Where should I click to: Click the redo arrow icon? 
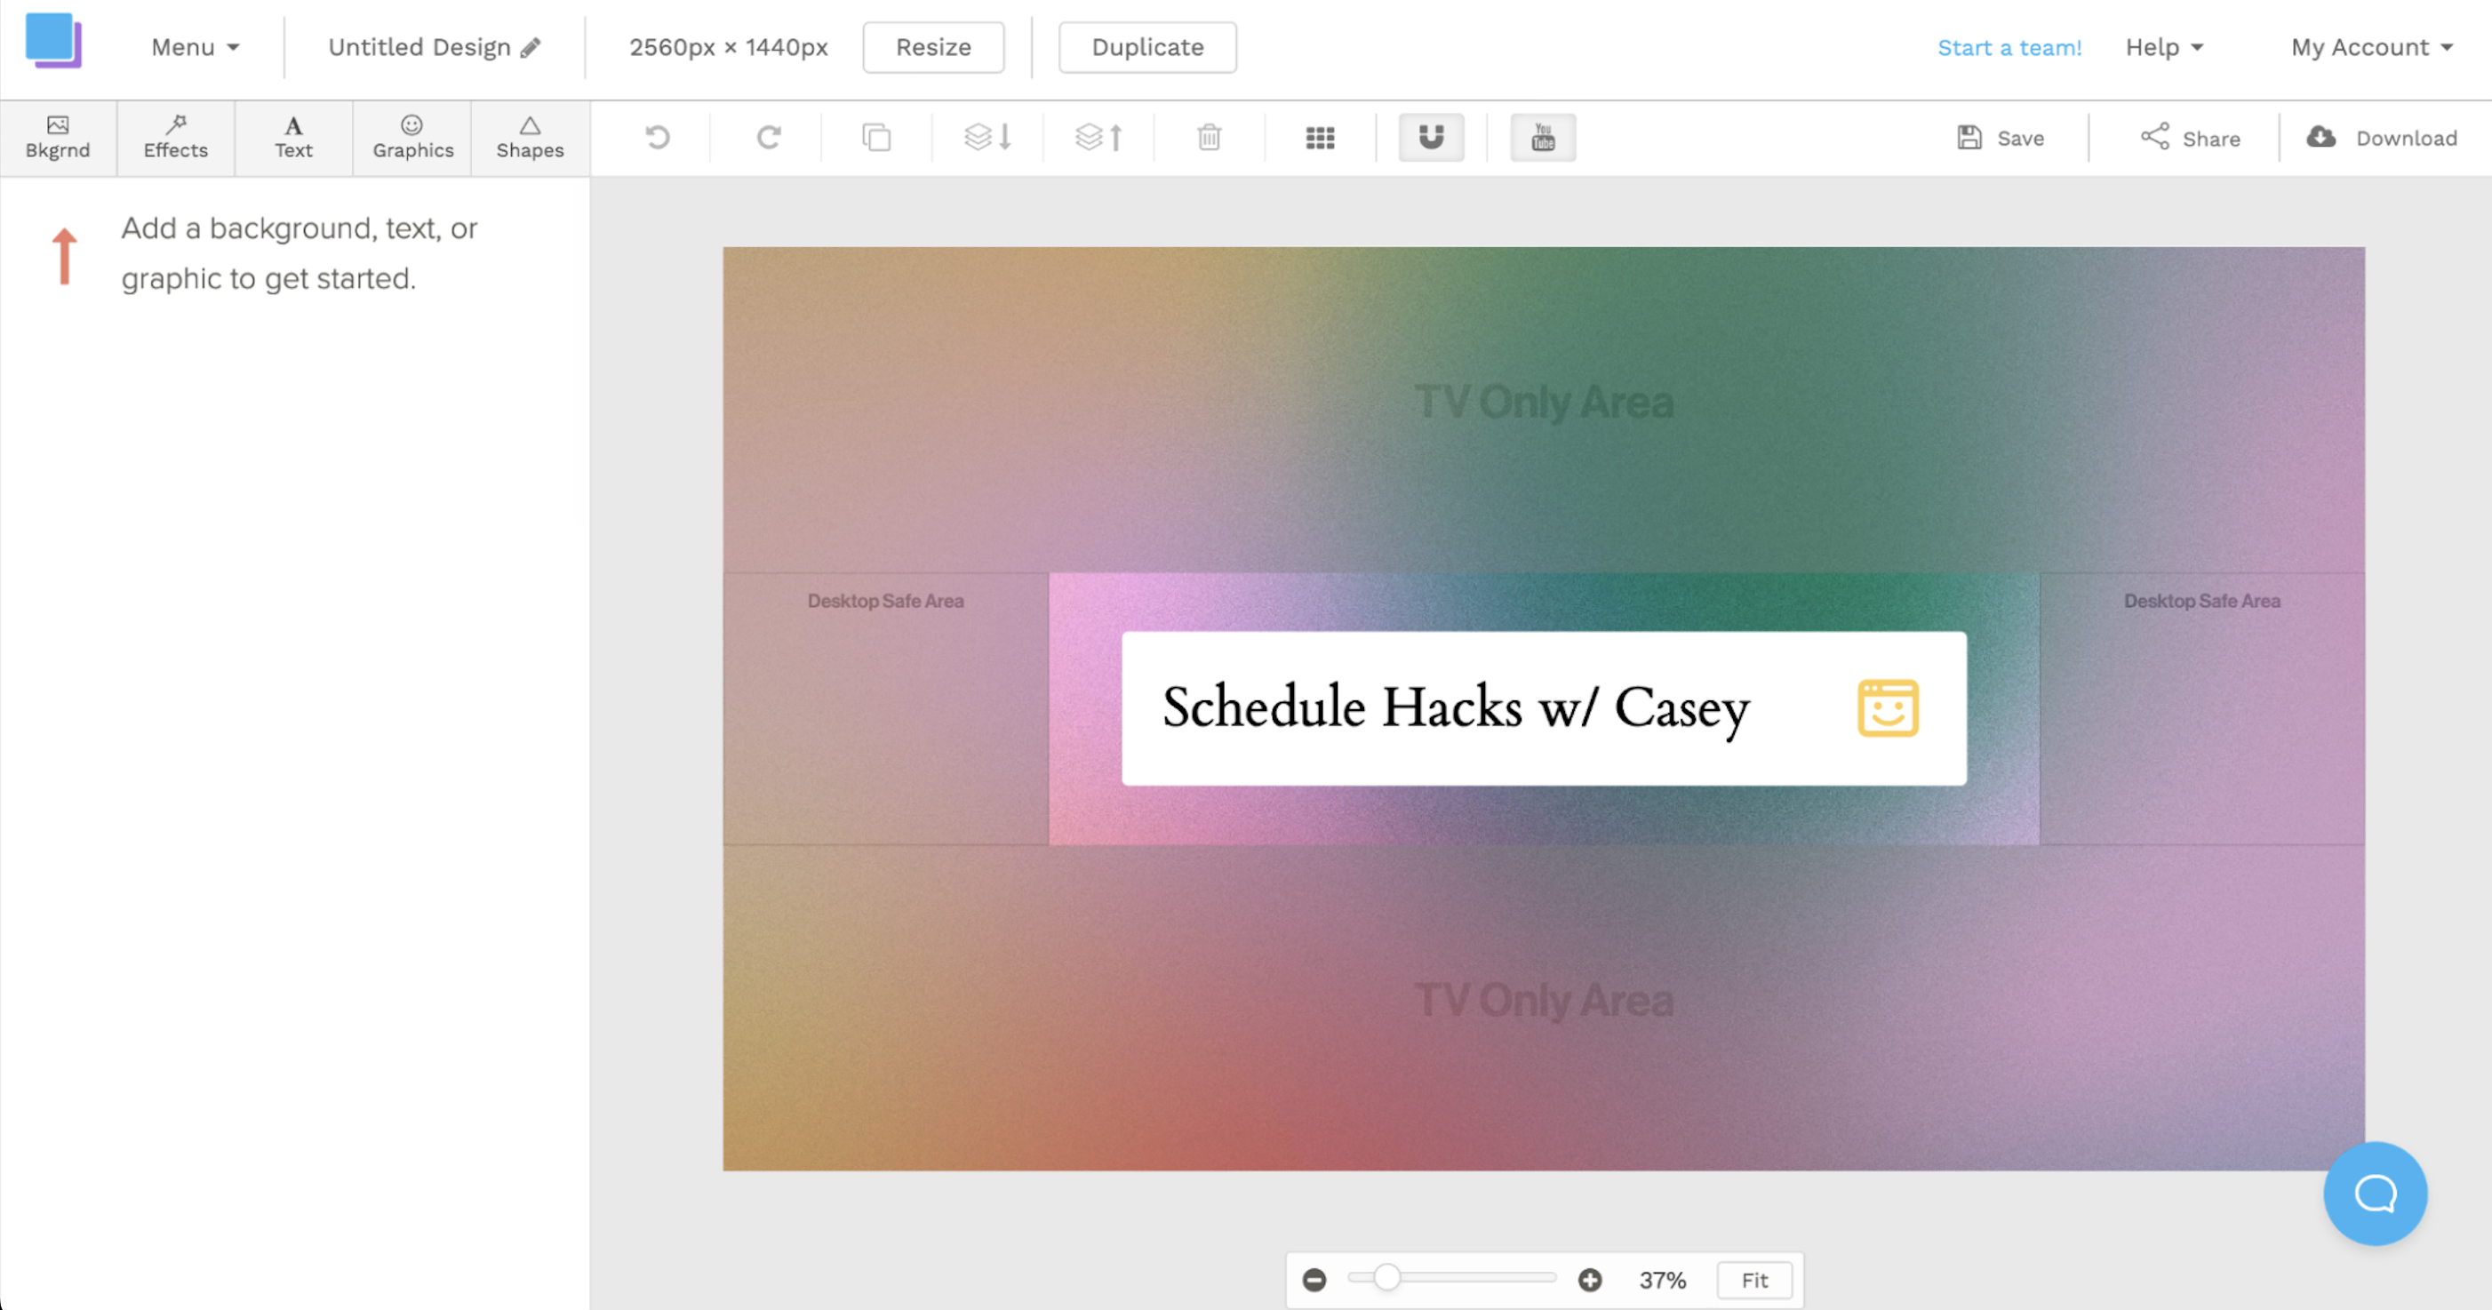768,137
